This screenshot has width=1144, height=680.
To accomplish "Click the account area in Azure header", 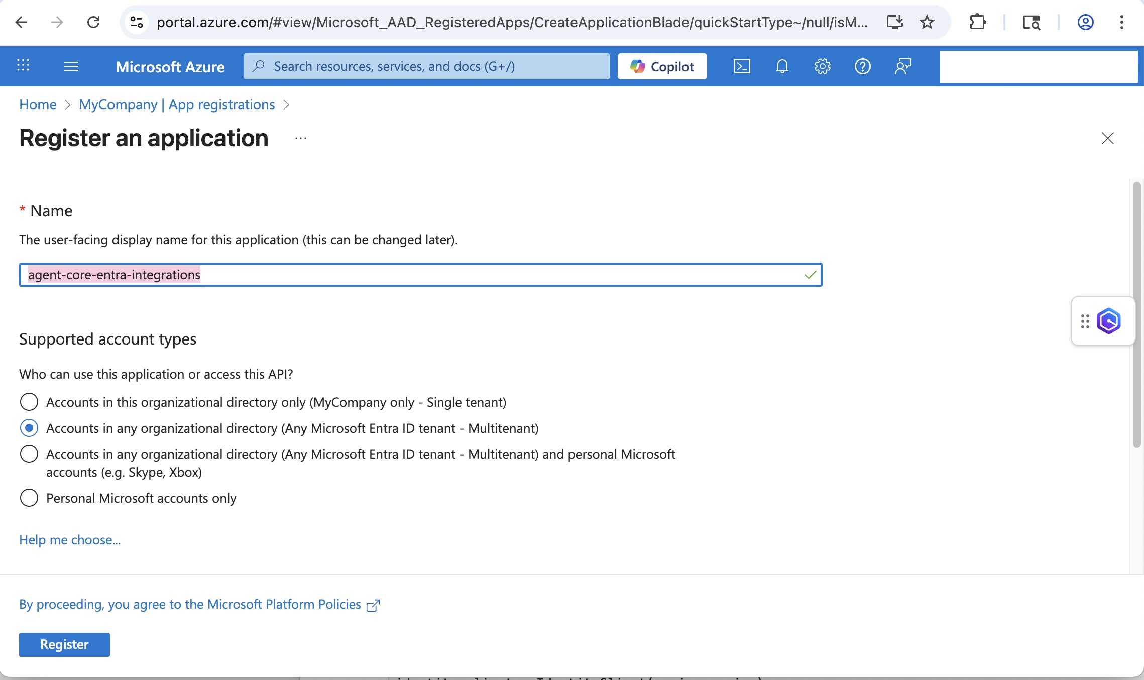I will pyautogui.click(x=1039, y=66).
